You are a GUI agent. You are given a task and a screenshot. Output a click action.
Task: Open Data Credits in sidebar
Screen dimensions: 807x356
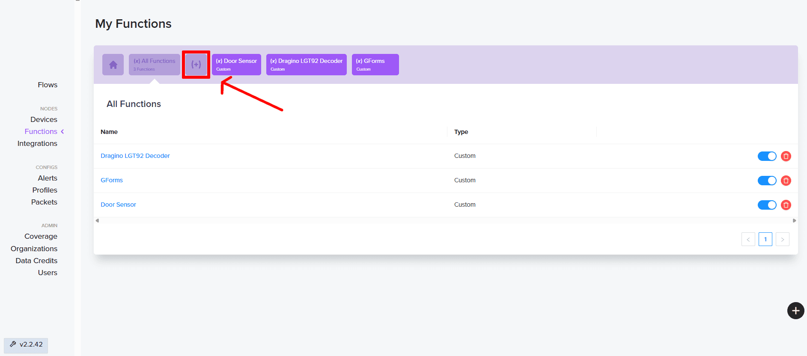point(36,261)
